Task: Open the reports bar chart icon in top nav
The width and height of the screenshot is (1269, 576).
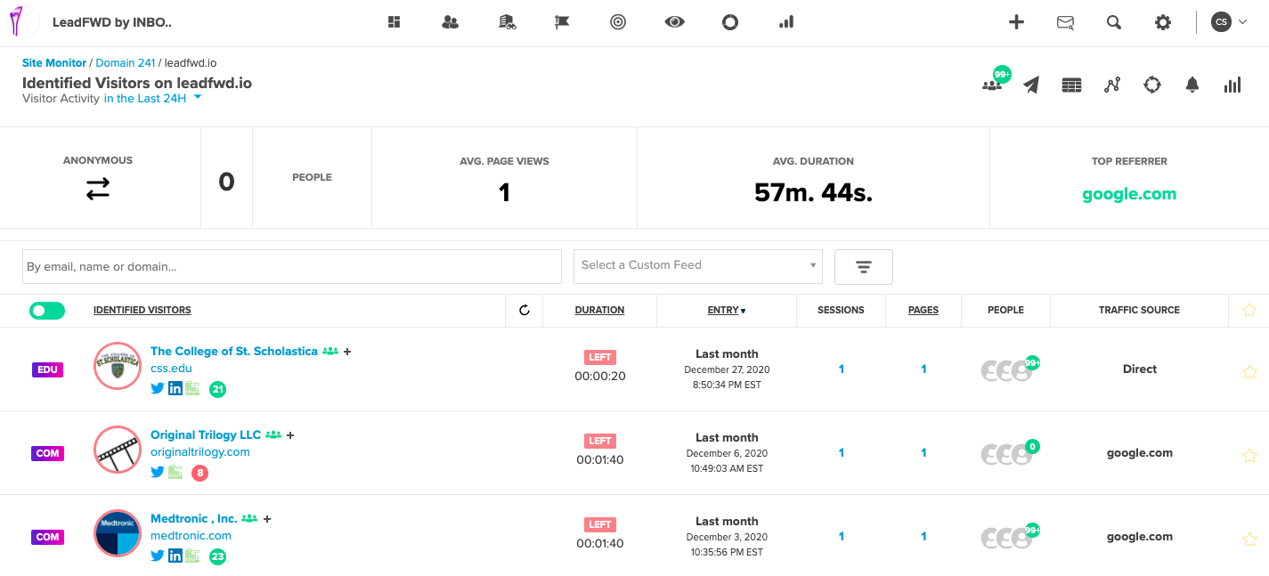Action: coord(786,22)
